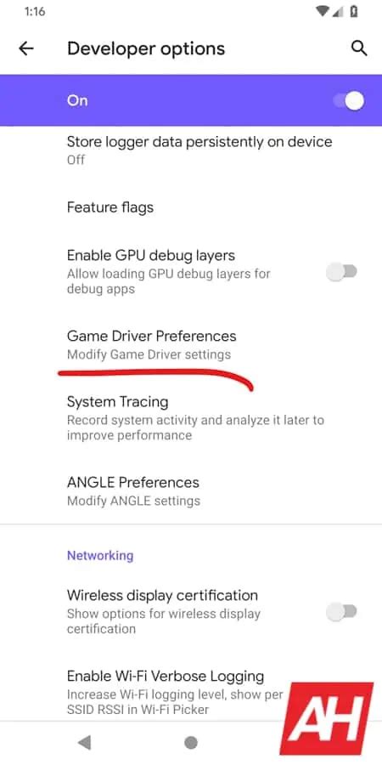
Task: Toggle the Wireless display certification switch
Action: 341,611
